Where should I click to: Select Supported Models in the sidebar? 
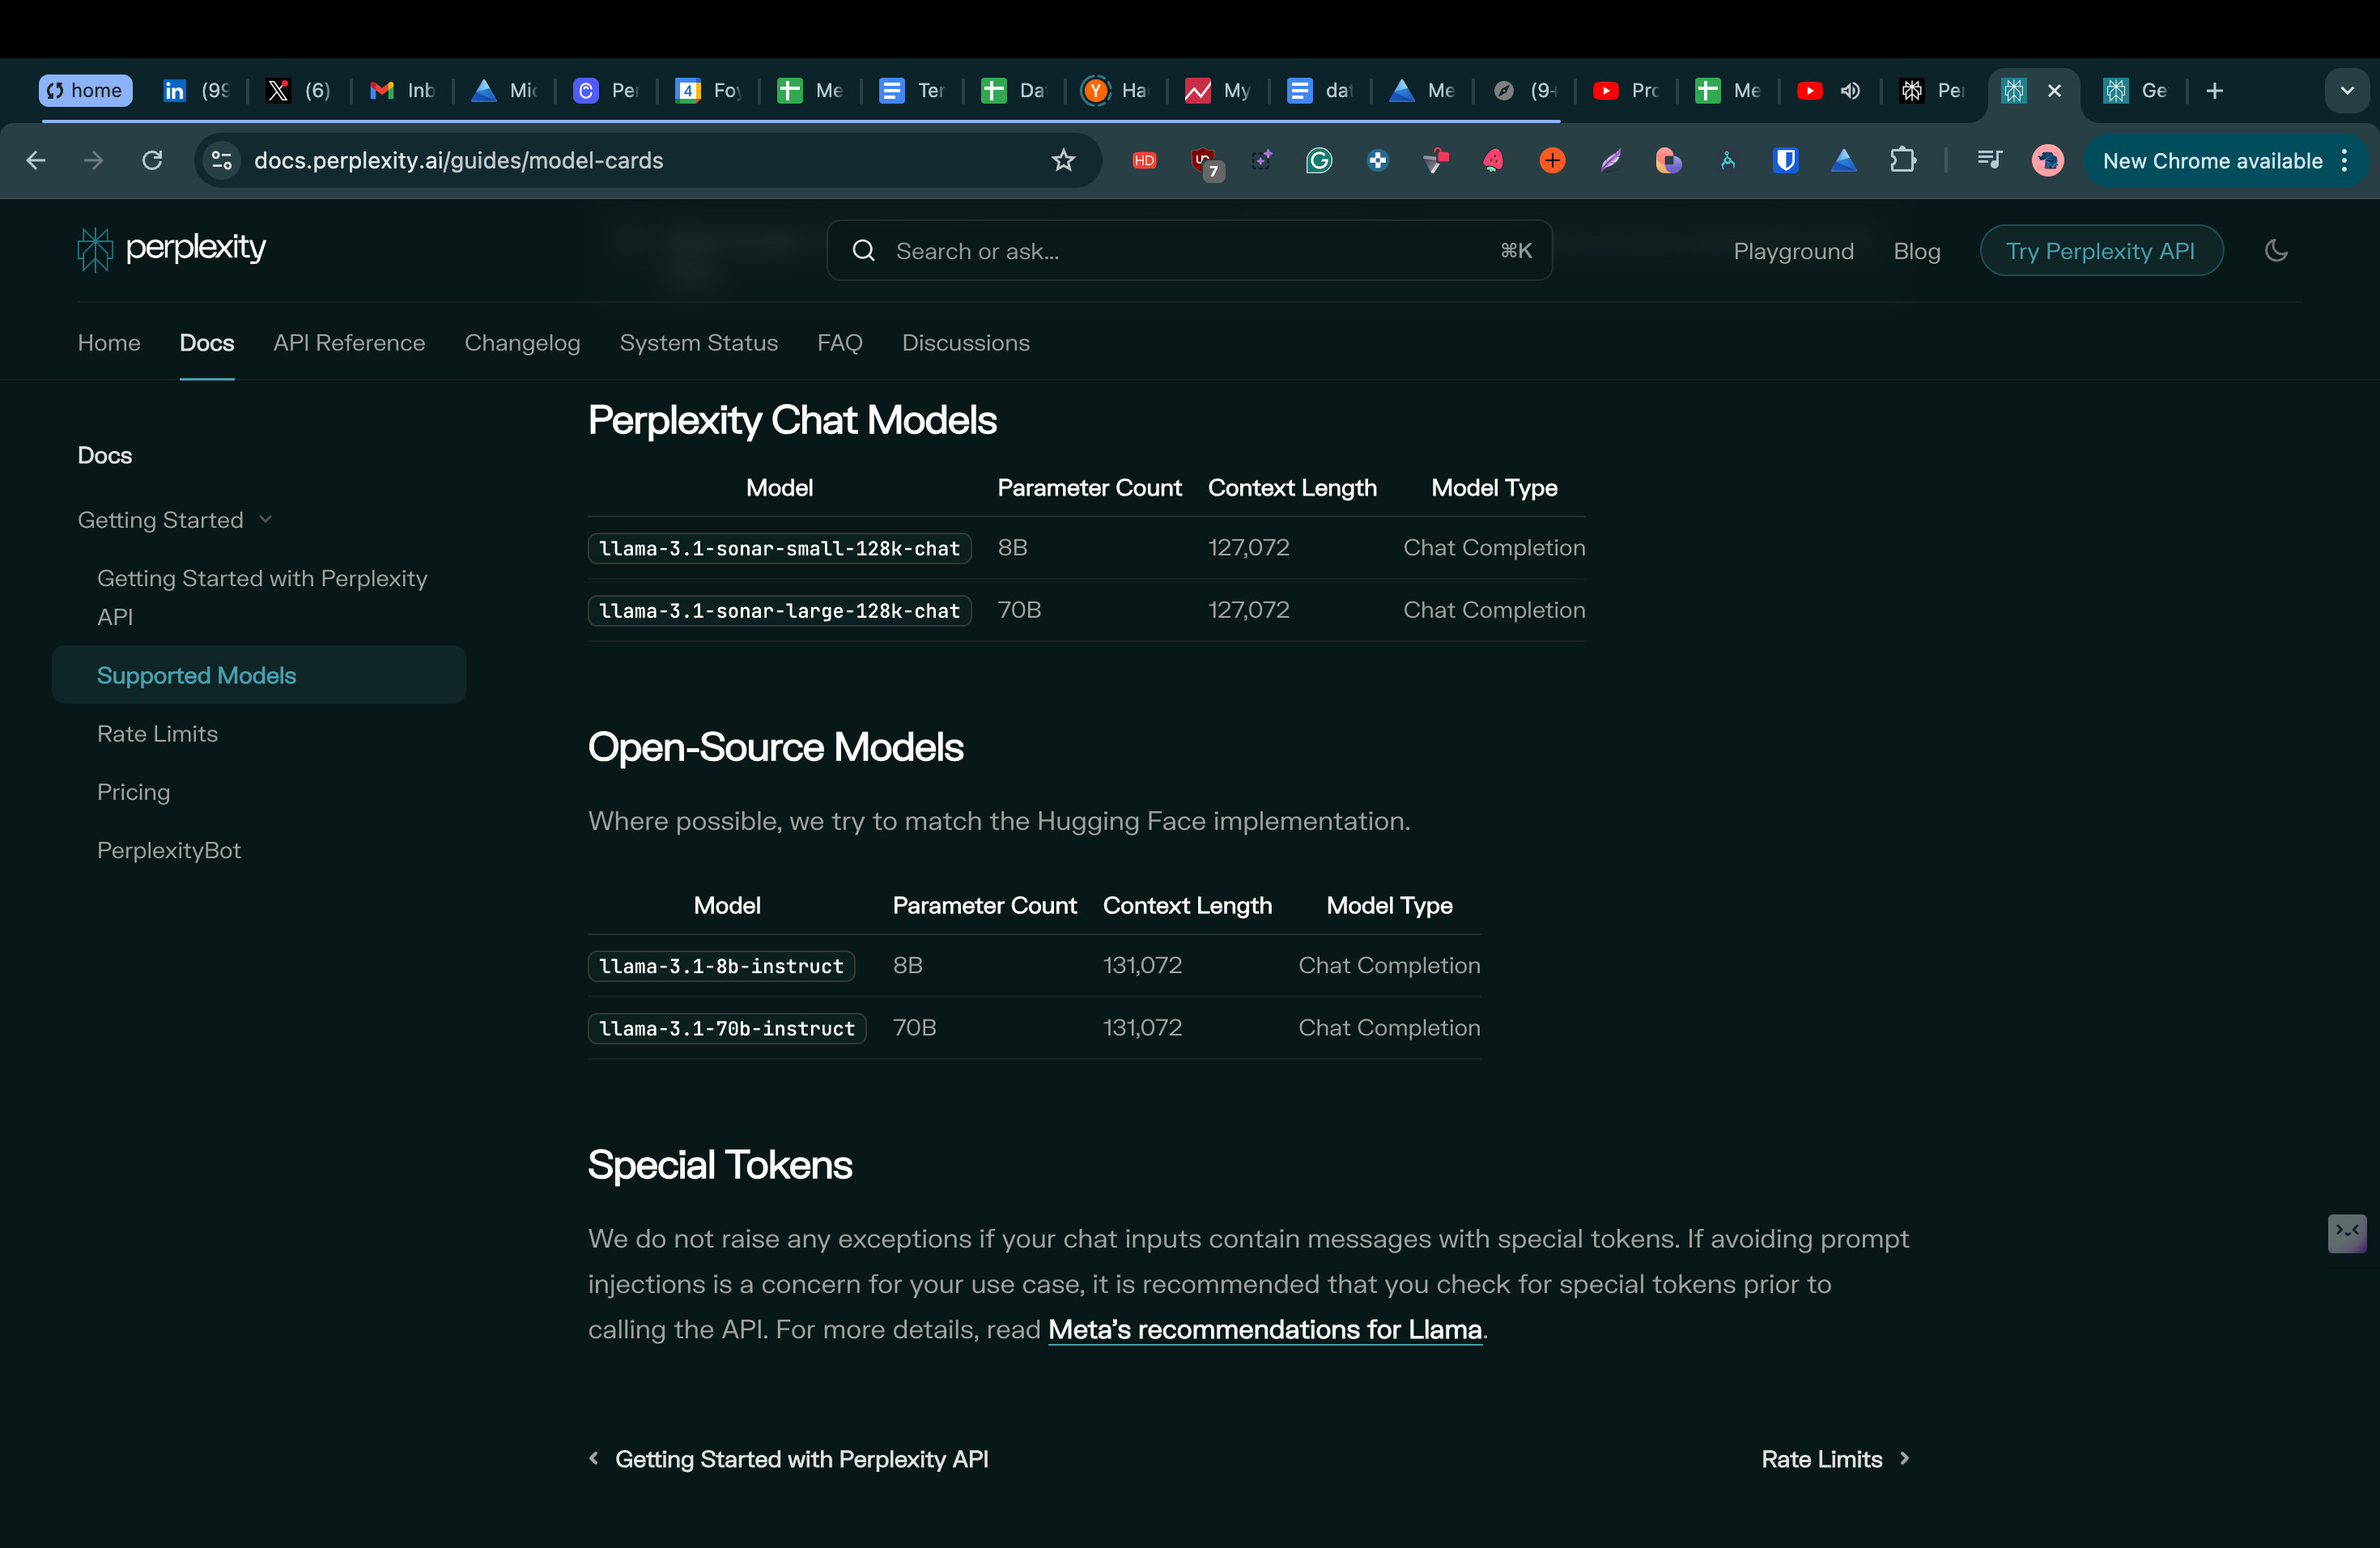(259, 675)
